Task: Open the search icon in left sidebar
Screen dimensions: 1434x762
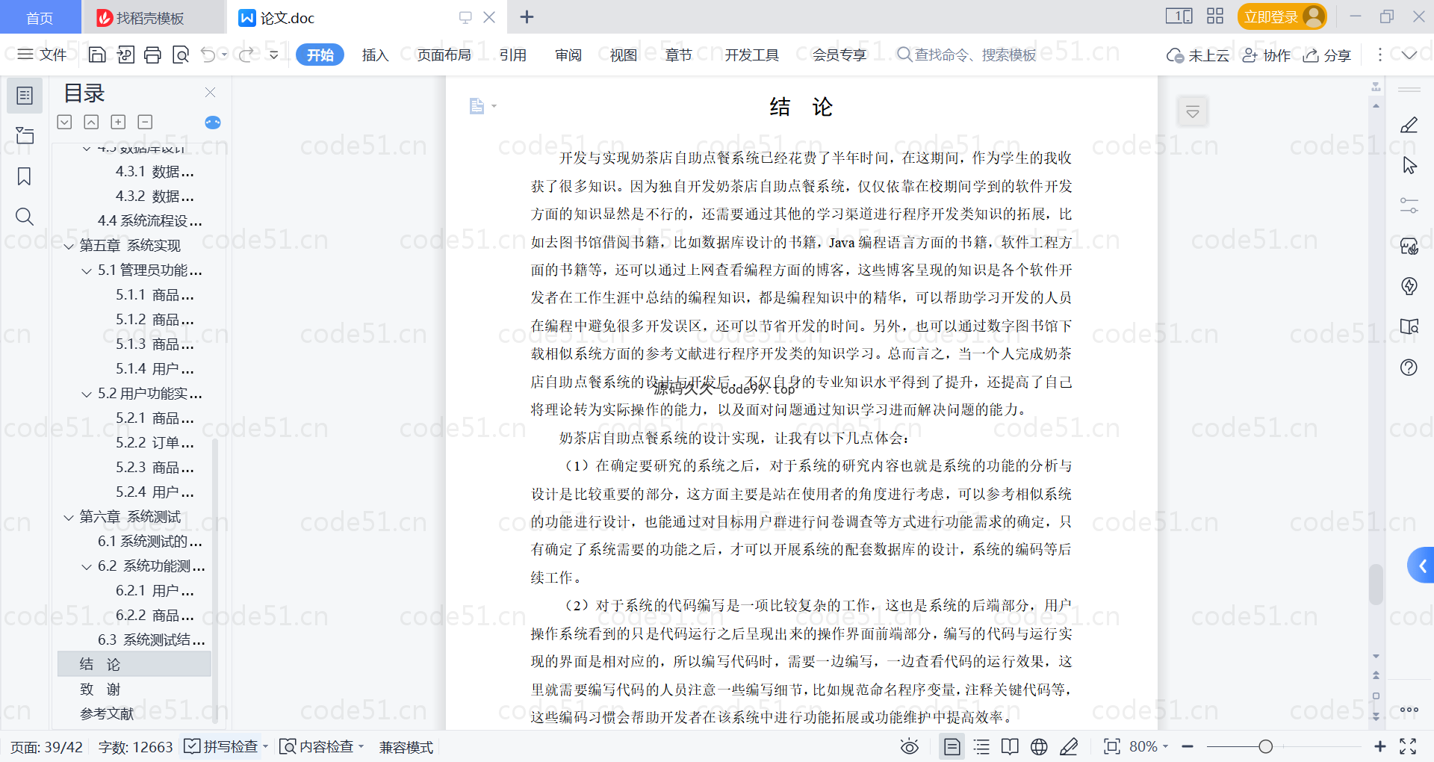Action: (x=25, y=217)
